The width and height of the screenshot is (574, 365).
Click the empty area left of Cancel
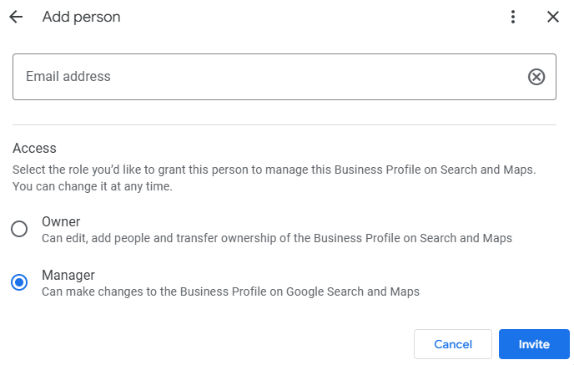pyautogui.click(x=209, y=344)
